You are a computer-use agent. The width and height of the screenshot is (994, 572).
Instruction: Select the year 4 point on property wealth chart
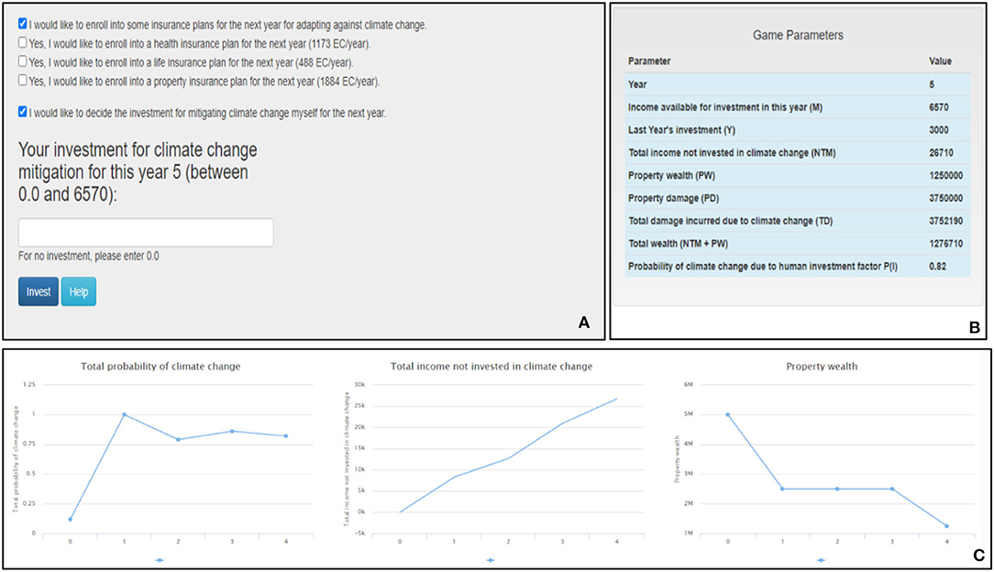(948, 525)
